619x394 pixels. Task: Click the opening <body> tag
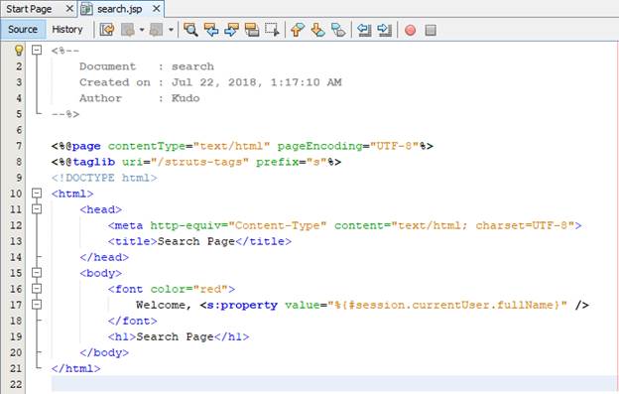[100, 273]
